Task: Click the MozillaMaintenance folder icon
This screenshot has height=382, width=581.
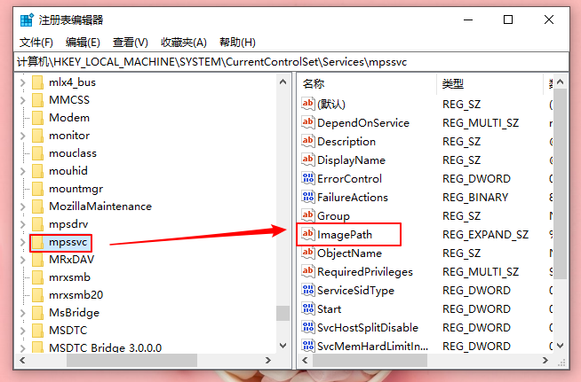Action: point(38,207)
